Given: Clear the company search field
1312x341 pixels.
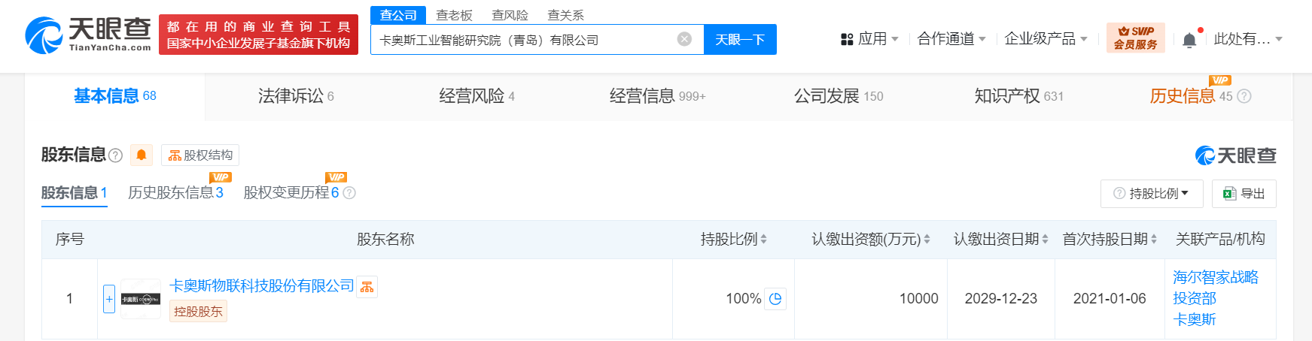Looking at the screenshot, I should pyautogui.click(x=684, y=39).
